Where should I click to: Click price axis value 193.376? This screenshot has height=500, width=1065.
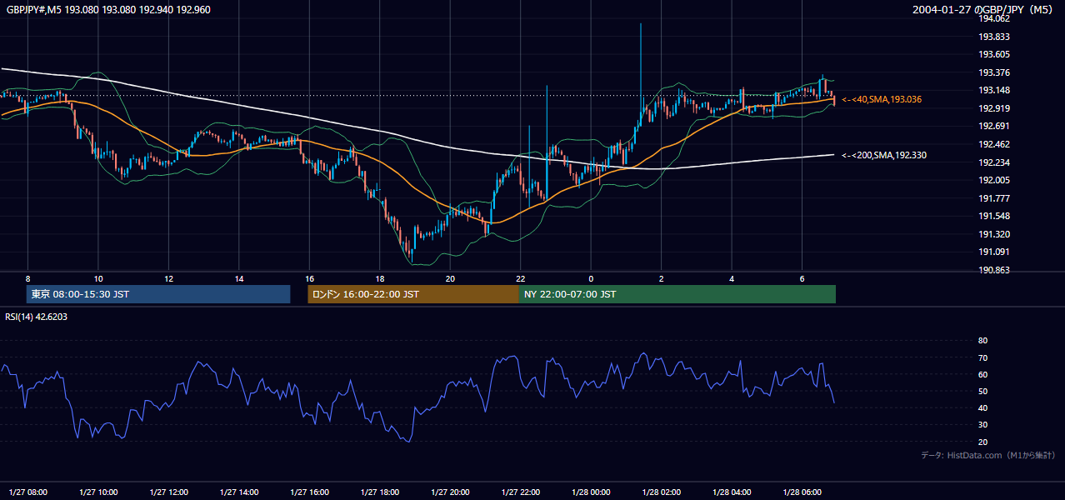click(993, 72)
